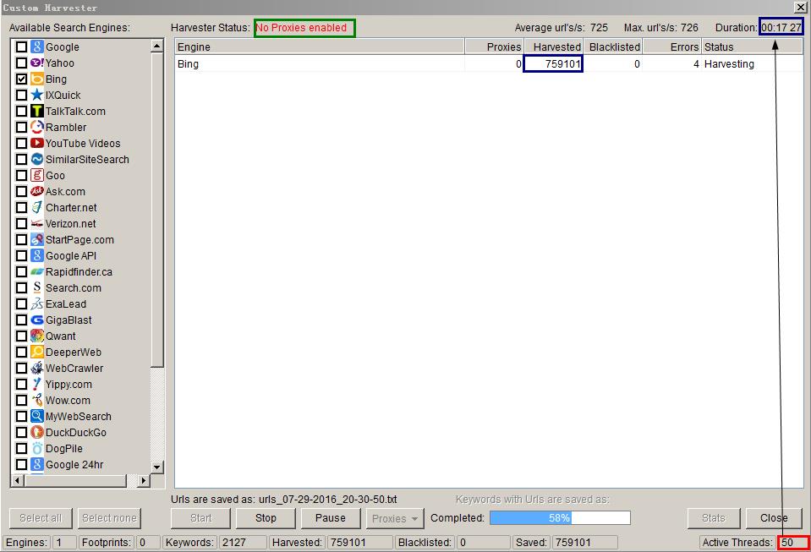811x552 pixels.
Task: Click the Yippy.com icon
Action: [36, 384]
